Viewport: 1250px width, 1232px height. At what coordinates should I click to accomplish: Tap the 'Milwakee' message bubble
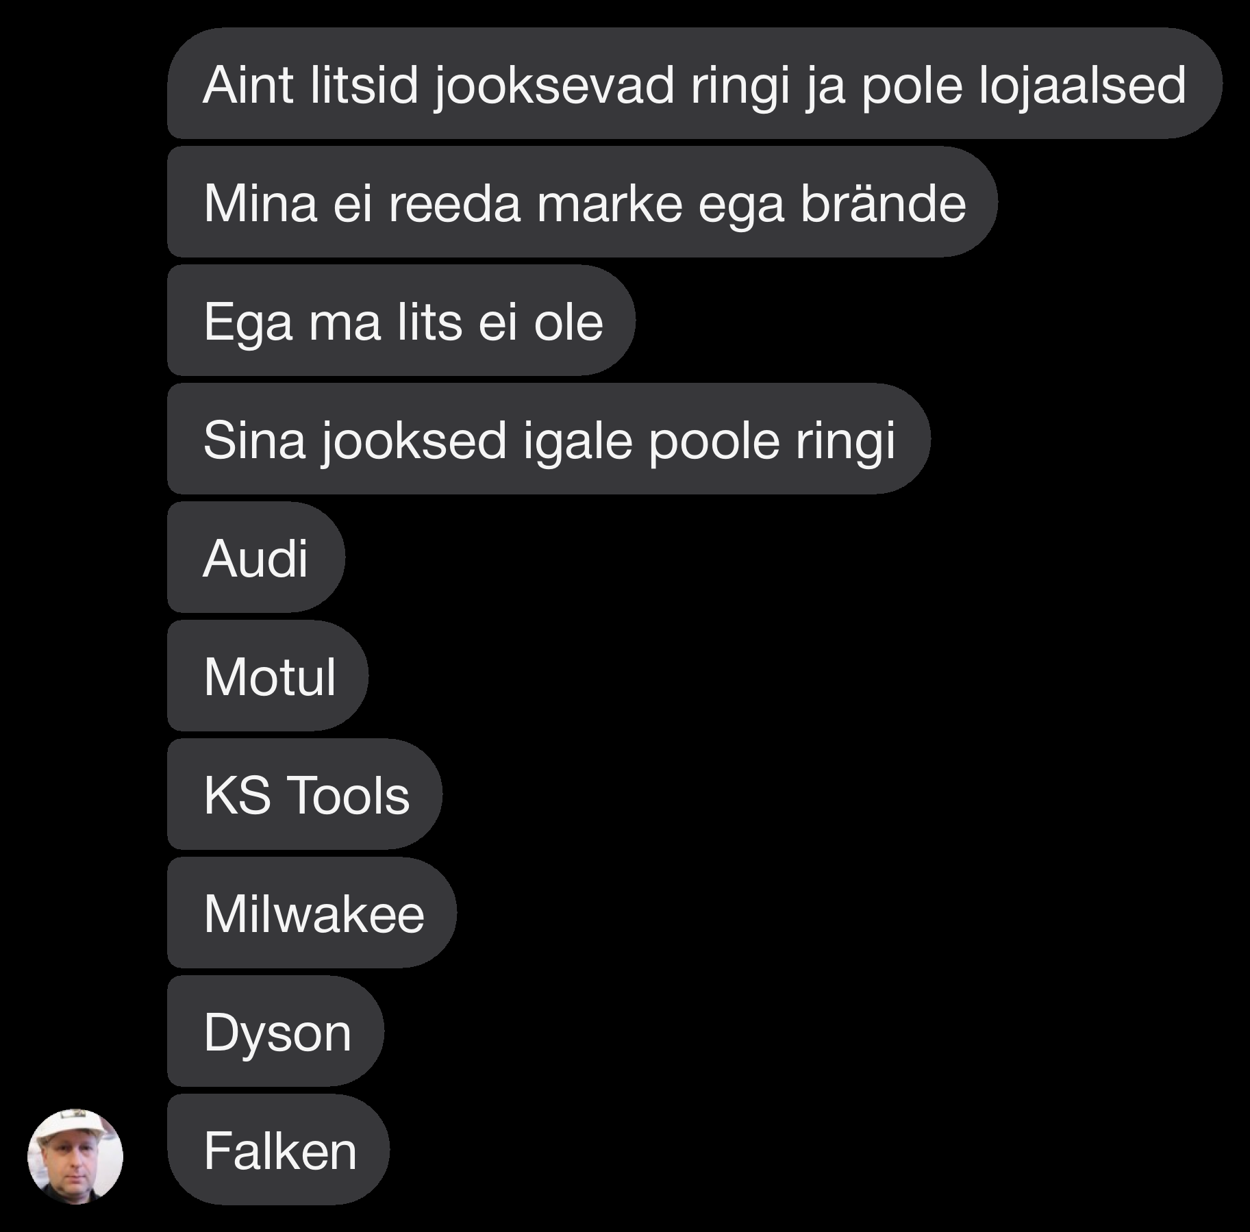[x=312, y=913]
